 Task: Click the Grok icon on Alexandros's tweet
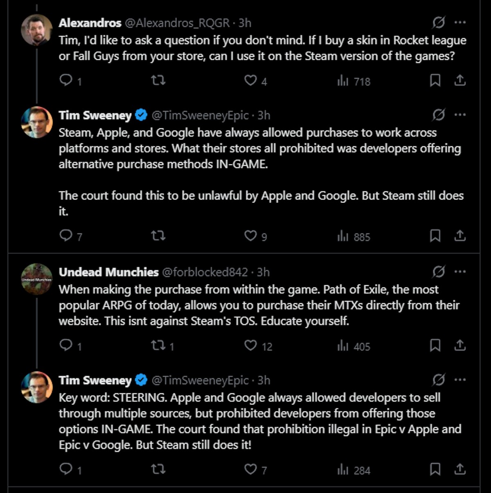[x=439, y=23]
